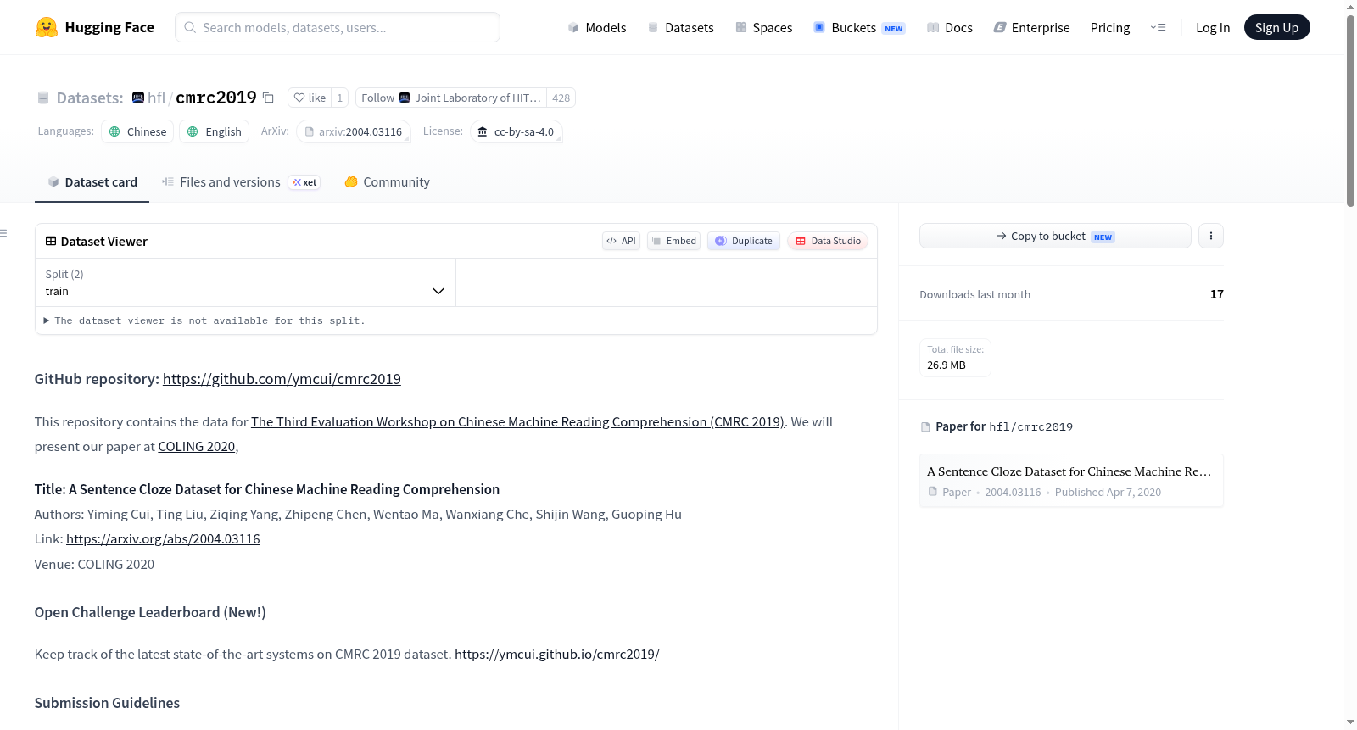The width and height of the screenshot is (1357, 730).
Task: Open the three-dot options menu beside Copy to bucket
Action: point(1211,236)
